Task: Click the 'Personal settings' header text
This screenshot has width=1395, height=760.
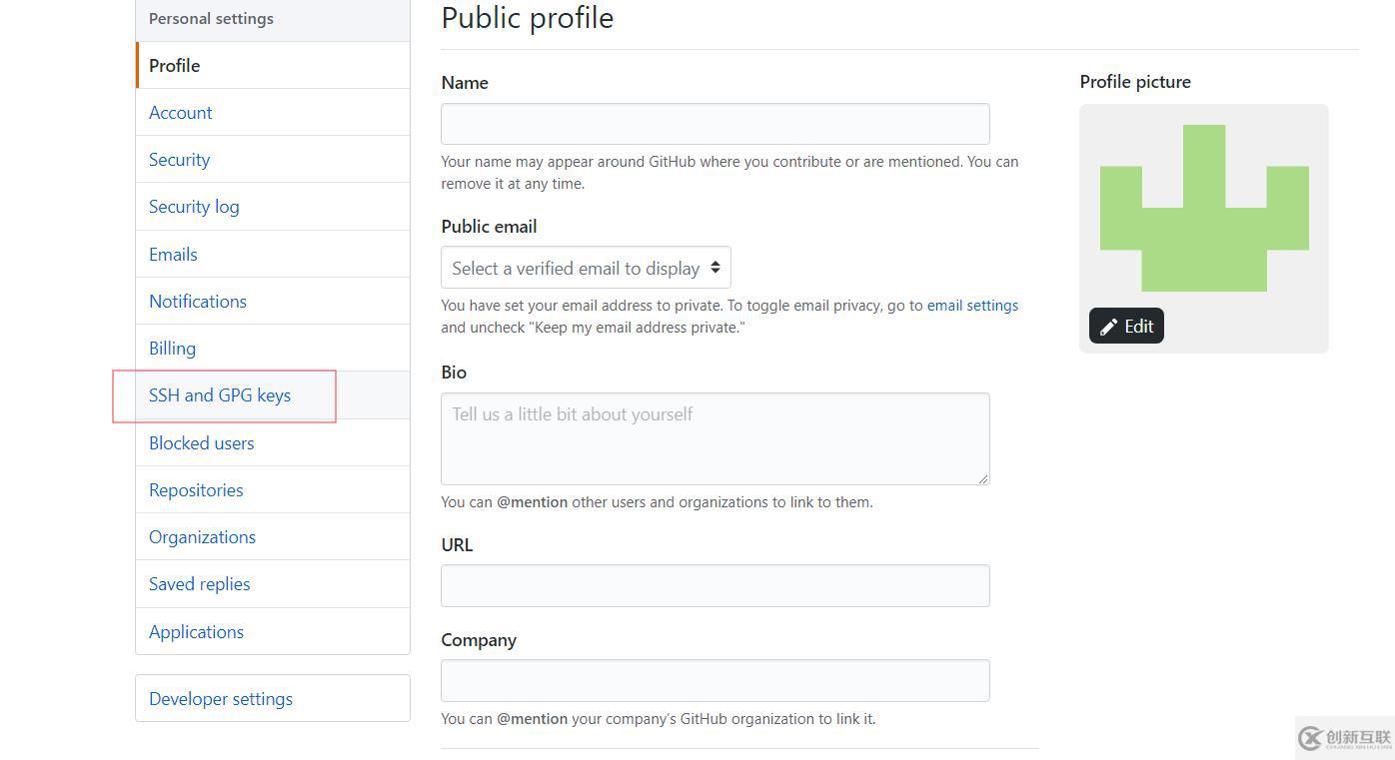Action: 211,18
